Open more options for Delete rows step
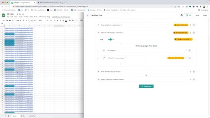 click(190, 79)
